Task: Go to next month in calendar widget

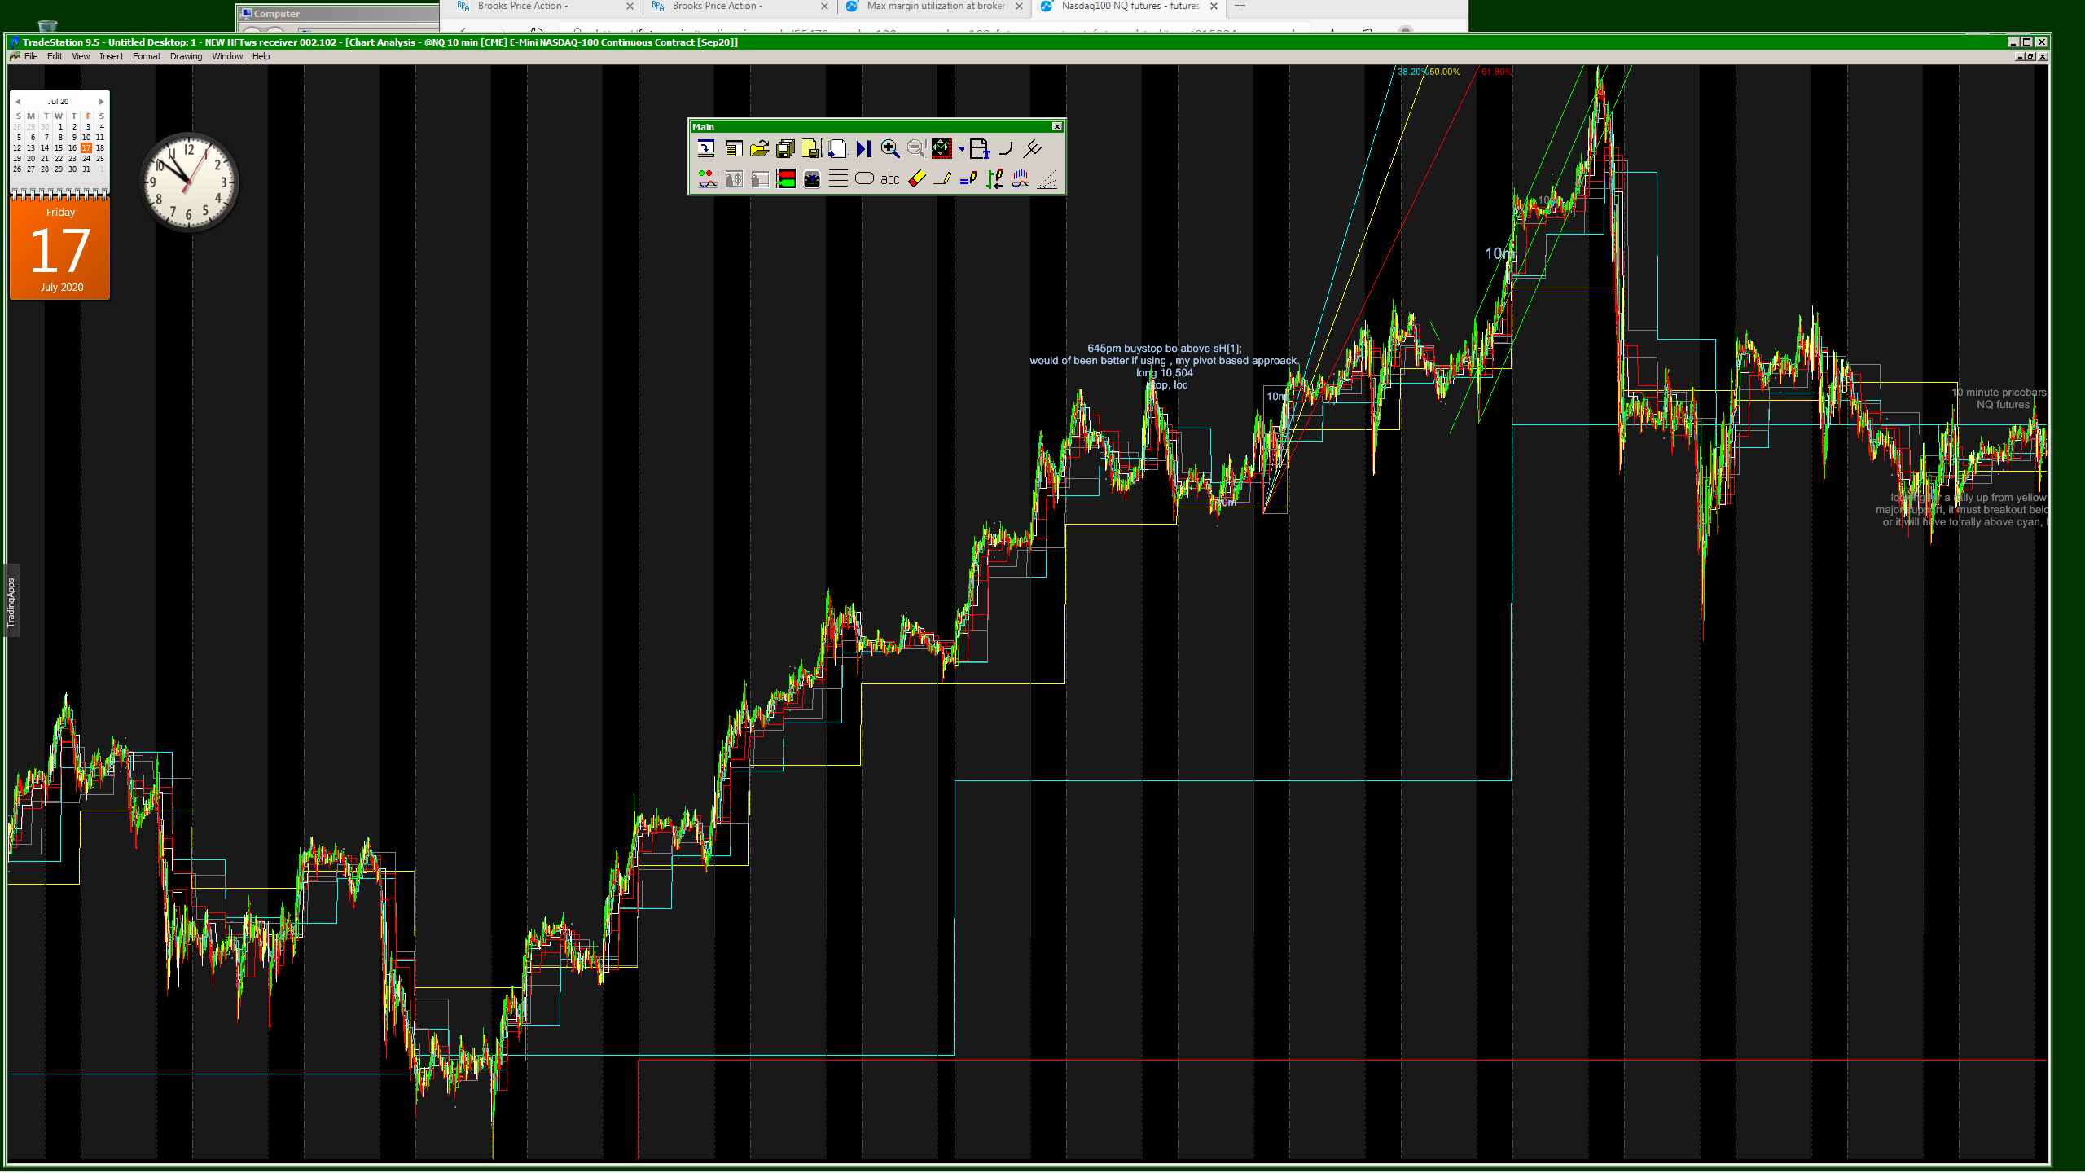Action: (101, 102)
